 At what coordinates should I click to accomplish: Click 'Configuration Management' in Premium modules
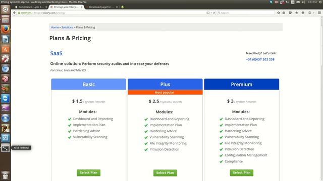[246, 155]
